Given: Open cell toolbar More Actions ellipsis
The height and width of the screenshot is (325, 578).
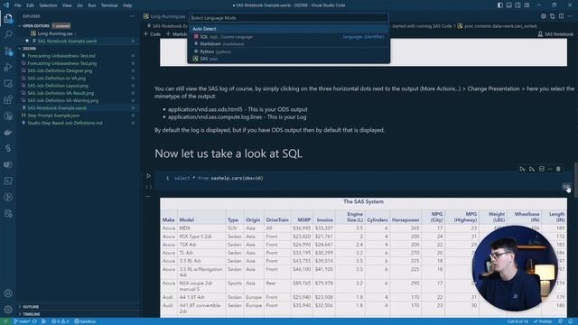Looking at the screenshot, I should [x=550, y=169].
